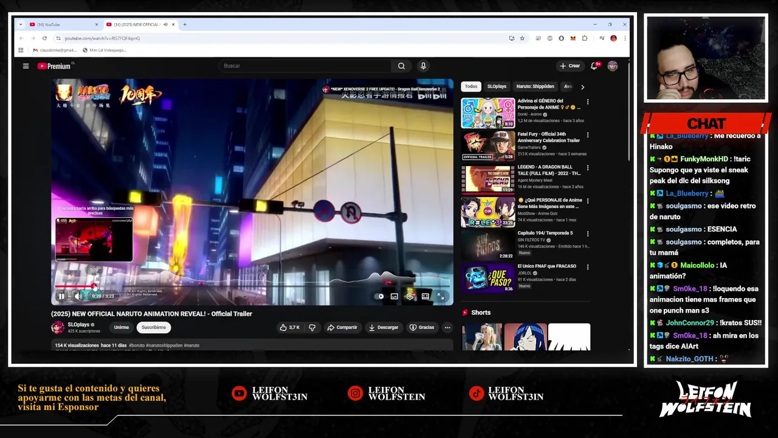
Task: Click the #narutoshippuden hashtag
Action: tap(164, 346)
